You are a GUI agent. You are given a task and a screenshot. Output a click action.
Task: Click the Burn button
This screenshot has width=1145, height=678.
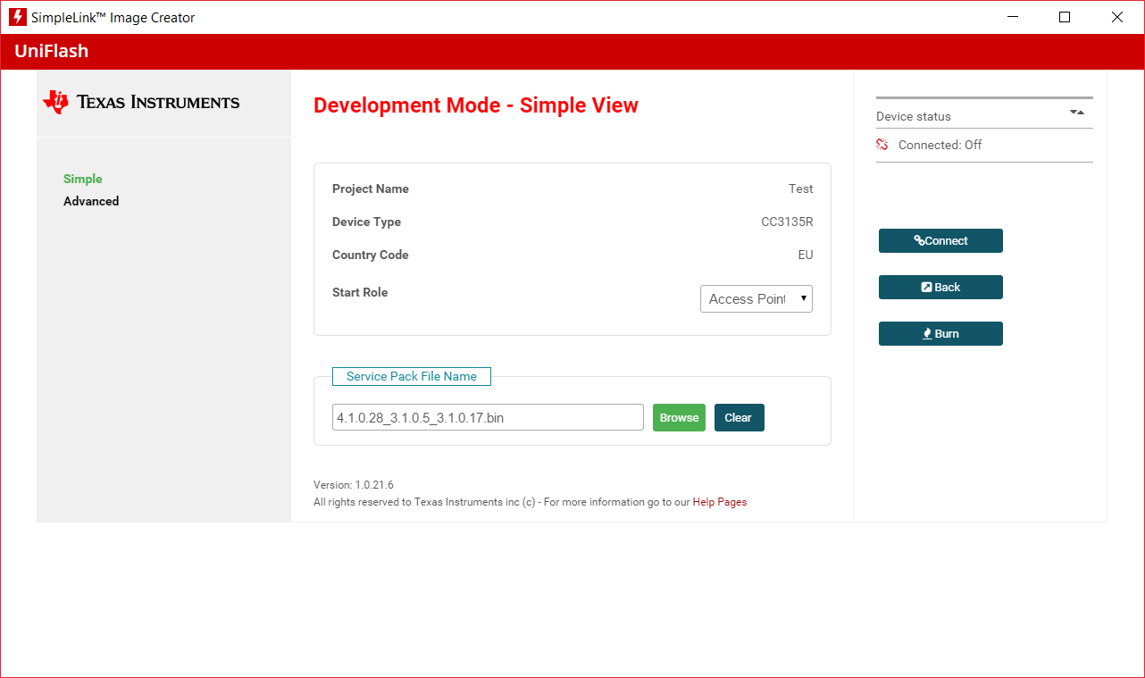940,333
